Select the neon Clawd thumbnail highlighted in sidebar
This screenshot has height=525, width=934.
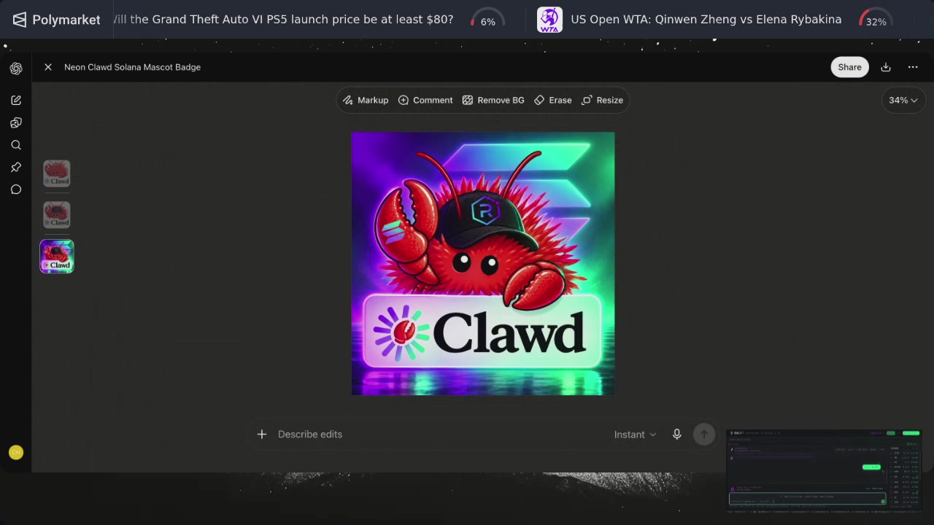tap(57, 256)
